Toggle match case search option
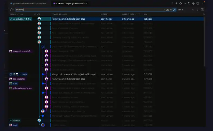213x131 pixels. click(171, 9)
